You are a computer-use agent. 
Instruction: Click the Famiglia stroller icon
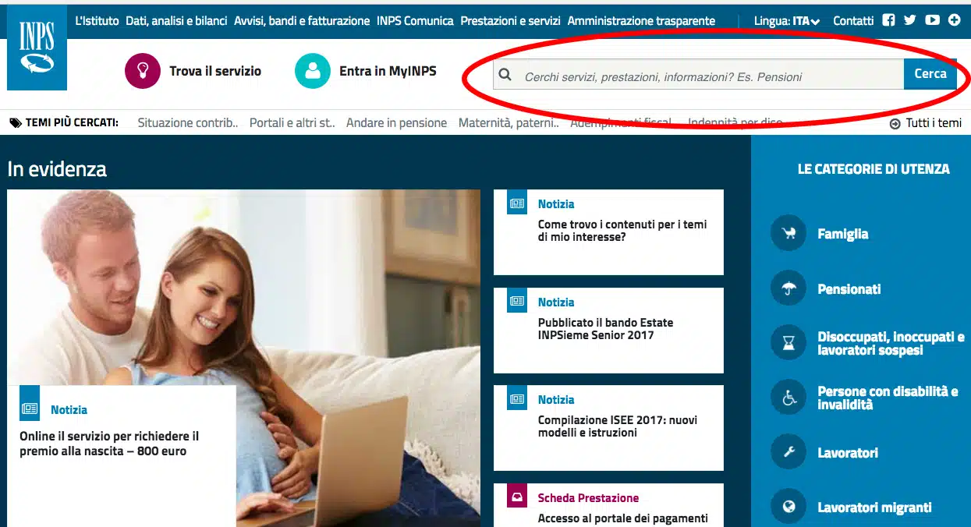click(788, 233)
